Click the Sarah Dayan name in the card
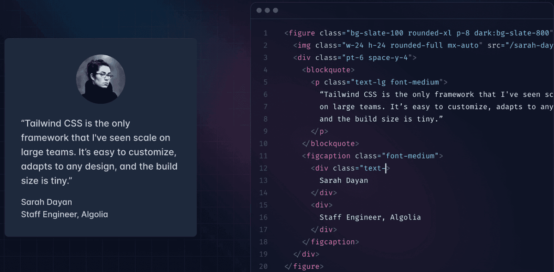The image size is (554, 272). tap(46, 202)
